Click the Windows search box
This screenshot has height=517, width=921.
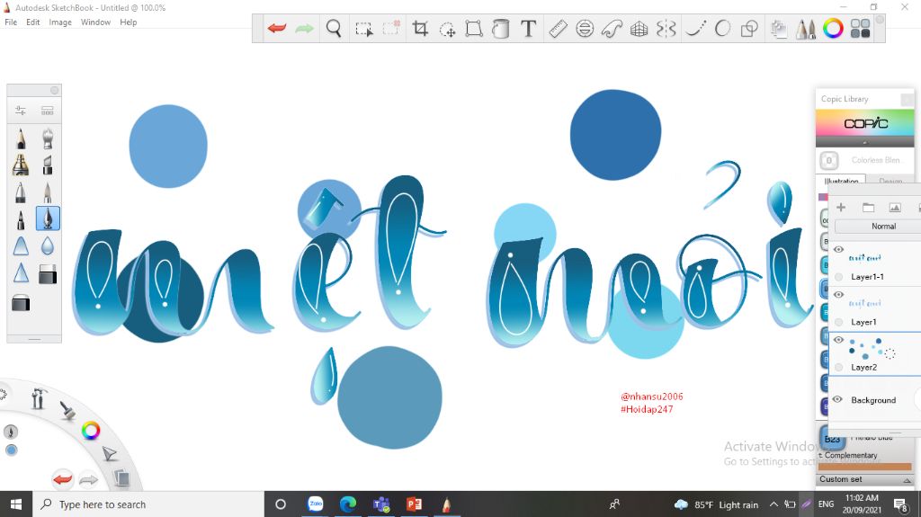tap(148, 504)
